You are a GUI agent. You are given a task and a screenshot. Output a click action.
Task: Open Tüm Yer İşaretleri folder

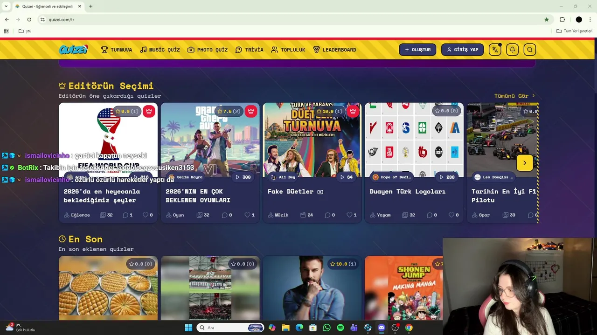tap(574, 31)
